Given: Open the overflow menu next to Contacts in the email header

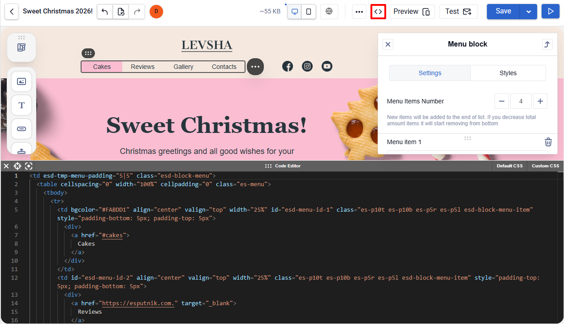Looking at the screenshot, I should tap(255, 66).
